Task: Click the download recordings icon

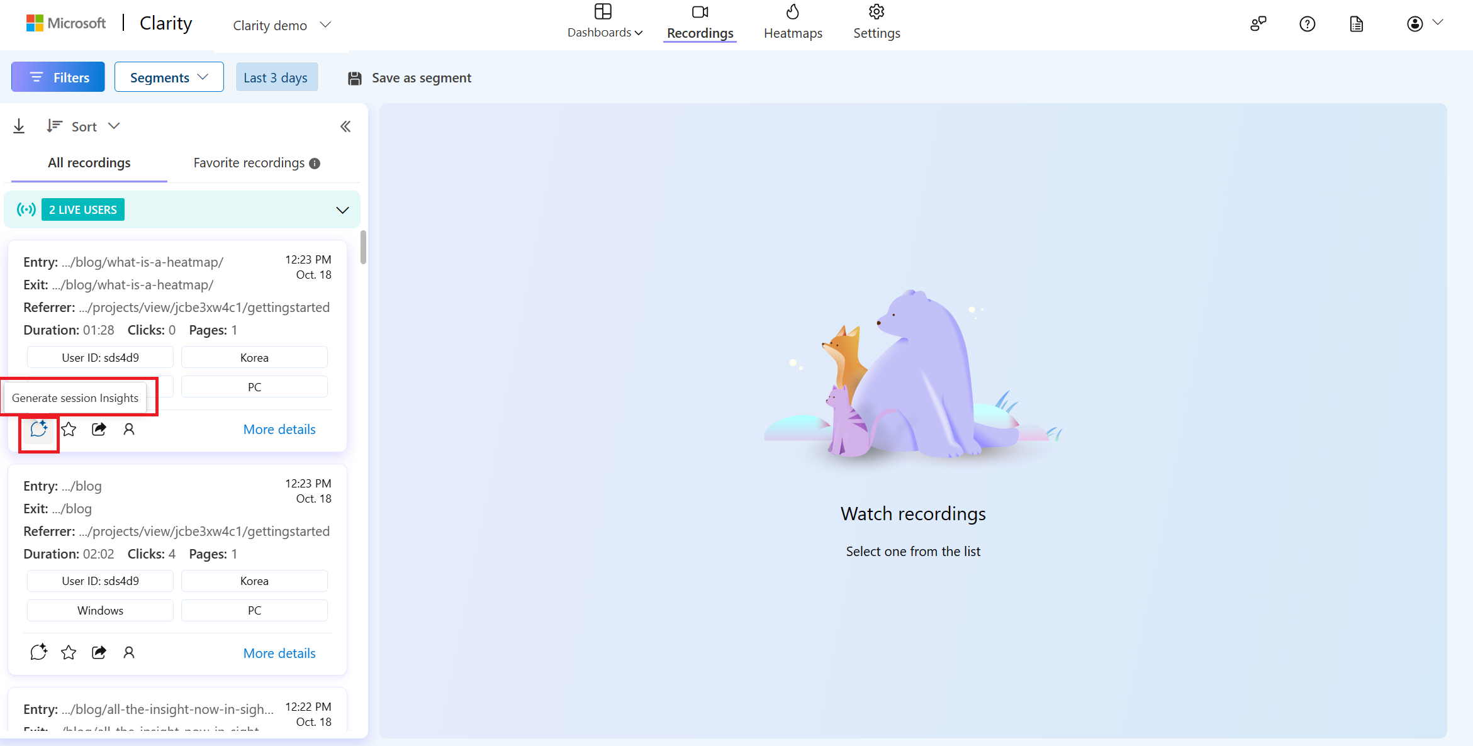Action: tap(19, 126)
